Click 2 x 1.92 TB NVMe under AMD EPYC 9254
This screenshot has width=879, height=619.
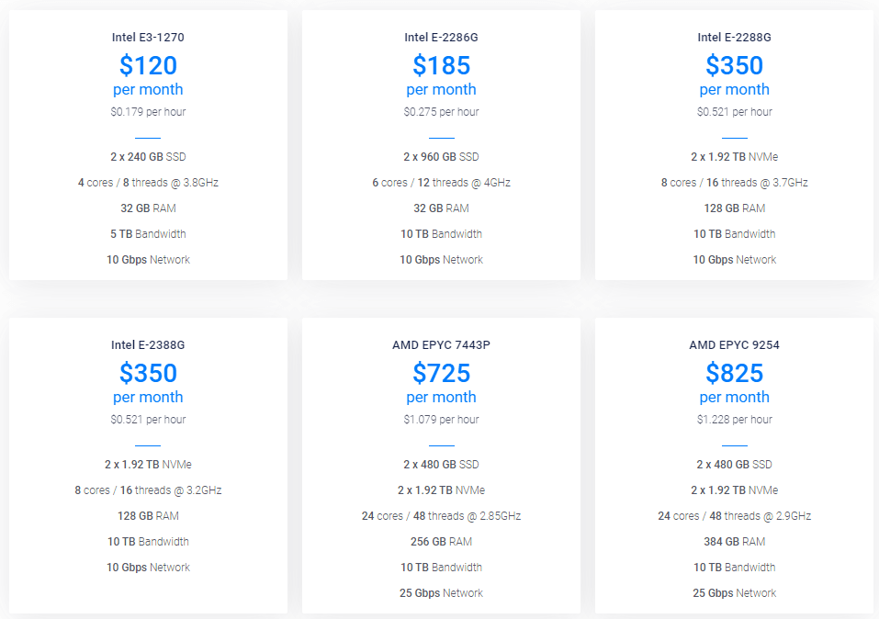(x=735, y=490)
